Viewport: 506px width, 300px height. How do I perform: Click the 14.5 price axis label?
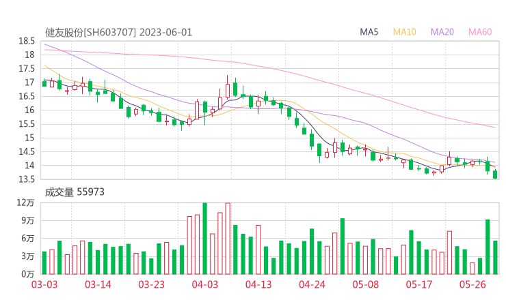(x=27, y=151)
